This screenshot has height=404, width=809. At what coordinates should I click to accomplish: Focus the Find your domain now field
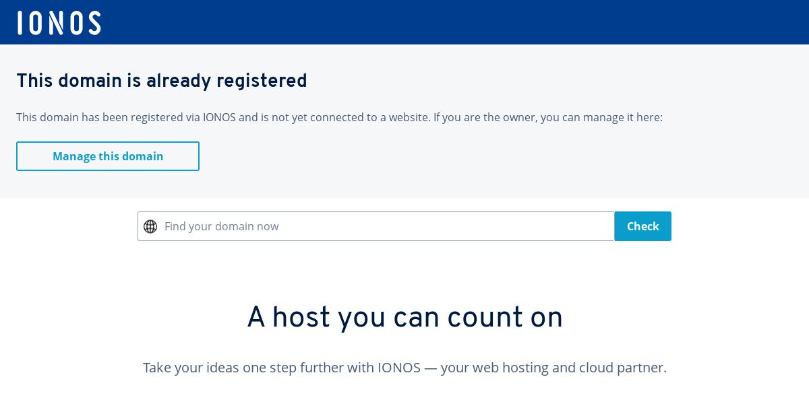click(376, 226)
